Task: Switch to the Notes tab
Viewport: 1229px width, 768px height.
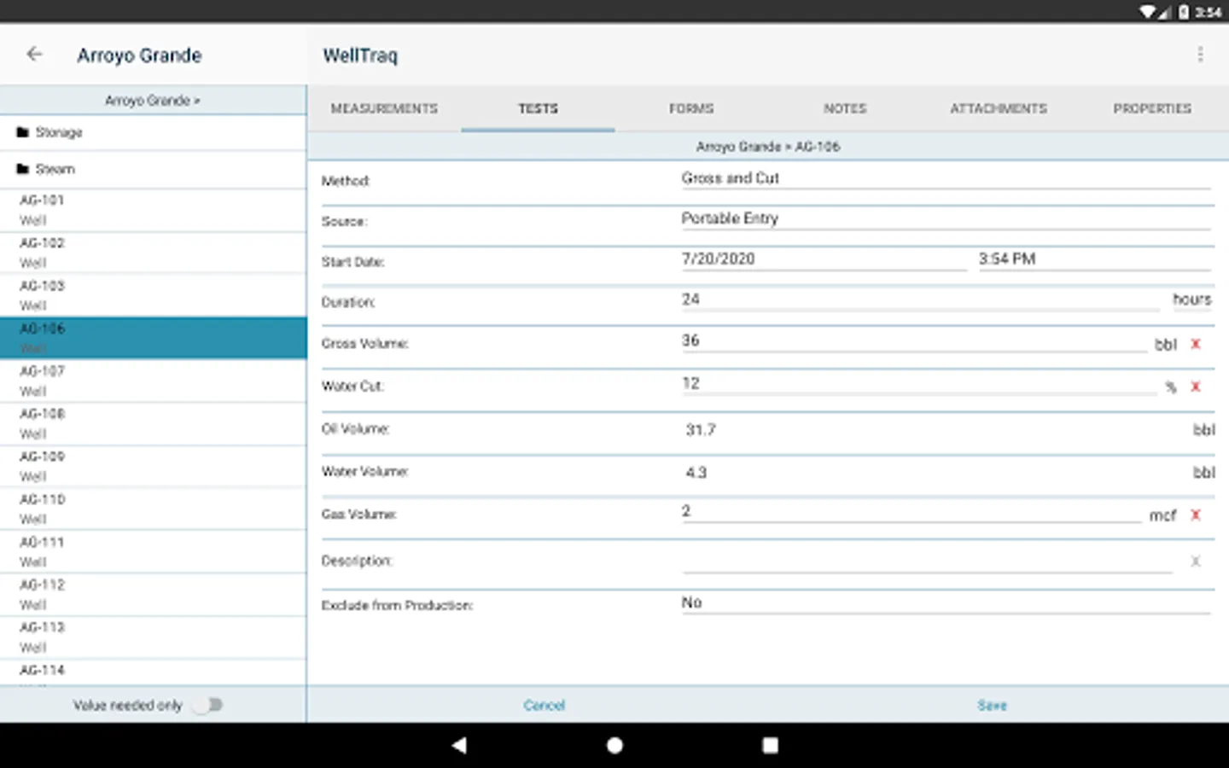Action: coord(845,108)
